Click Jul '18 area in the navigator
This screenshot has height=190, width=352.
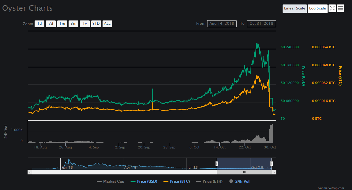point(193,167)
